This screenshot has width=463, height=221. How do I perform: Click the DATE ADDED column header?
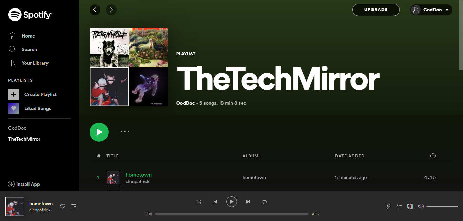(x=350, y=156)
